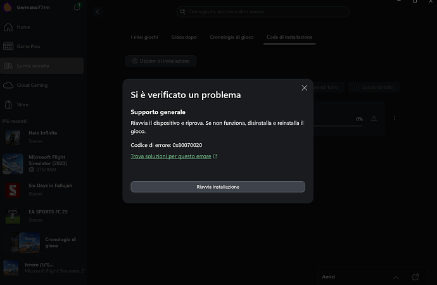
Task: Expand the Amici panel chevron
Action: (x=396, y=277)
